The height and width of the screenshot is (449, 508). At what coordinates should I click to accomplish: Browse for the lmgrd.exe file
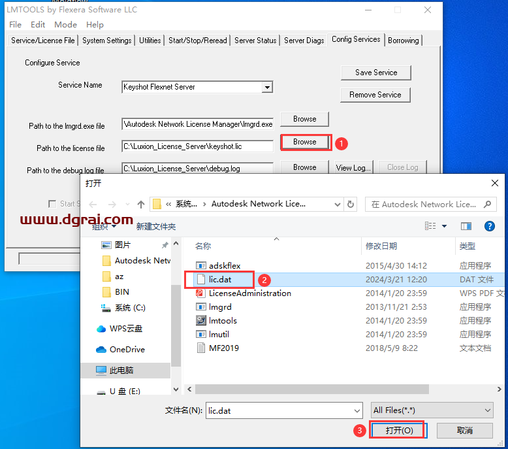304,119
